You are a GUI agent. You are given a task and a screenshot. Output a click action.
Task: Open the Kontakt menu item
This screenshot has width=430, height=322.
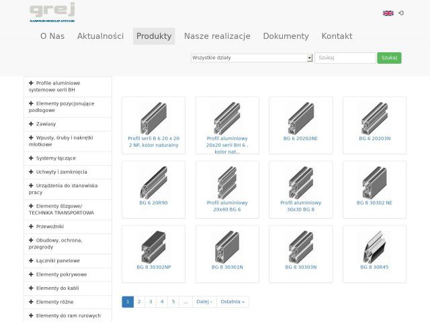(x=337, y=36)
